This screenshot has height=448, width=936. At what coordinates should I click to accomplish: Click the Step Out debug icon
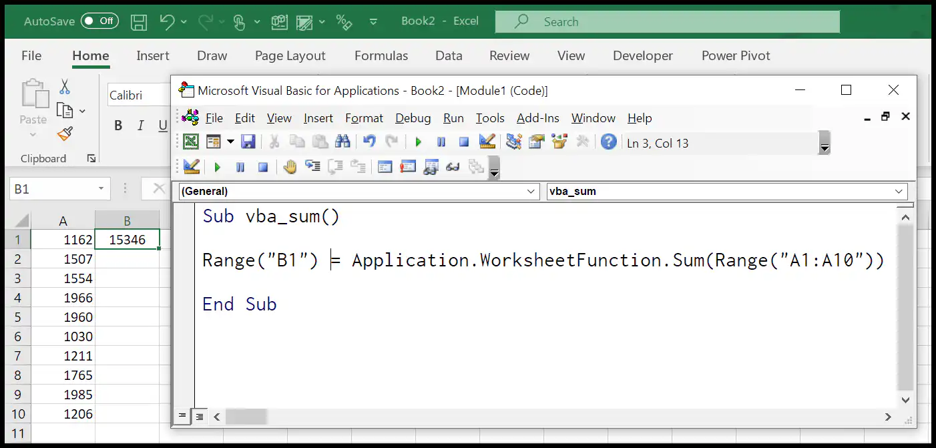359,167
